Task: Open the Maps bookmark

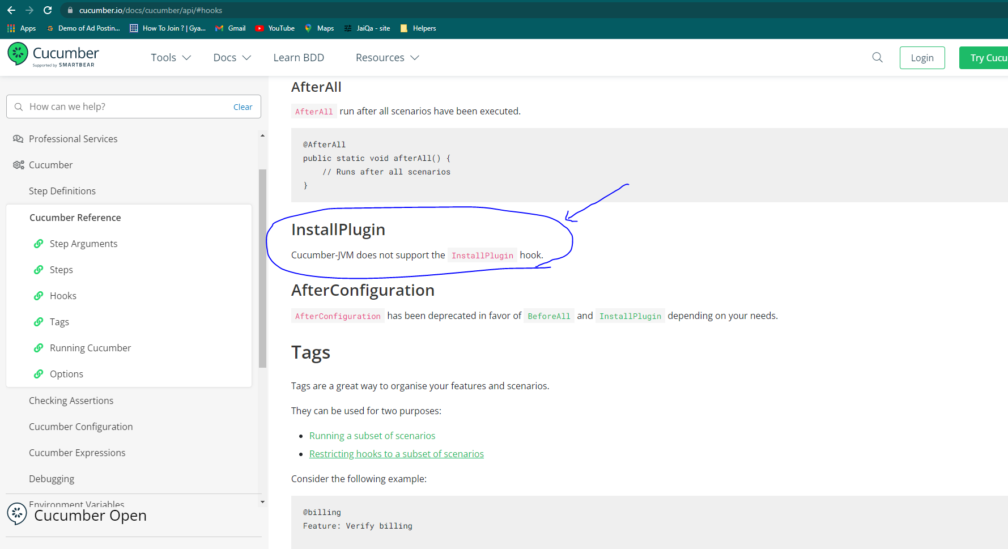Action: coord(319,28)
